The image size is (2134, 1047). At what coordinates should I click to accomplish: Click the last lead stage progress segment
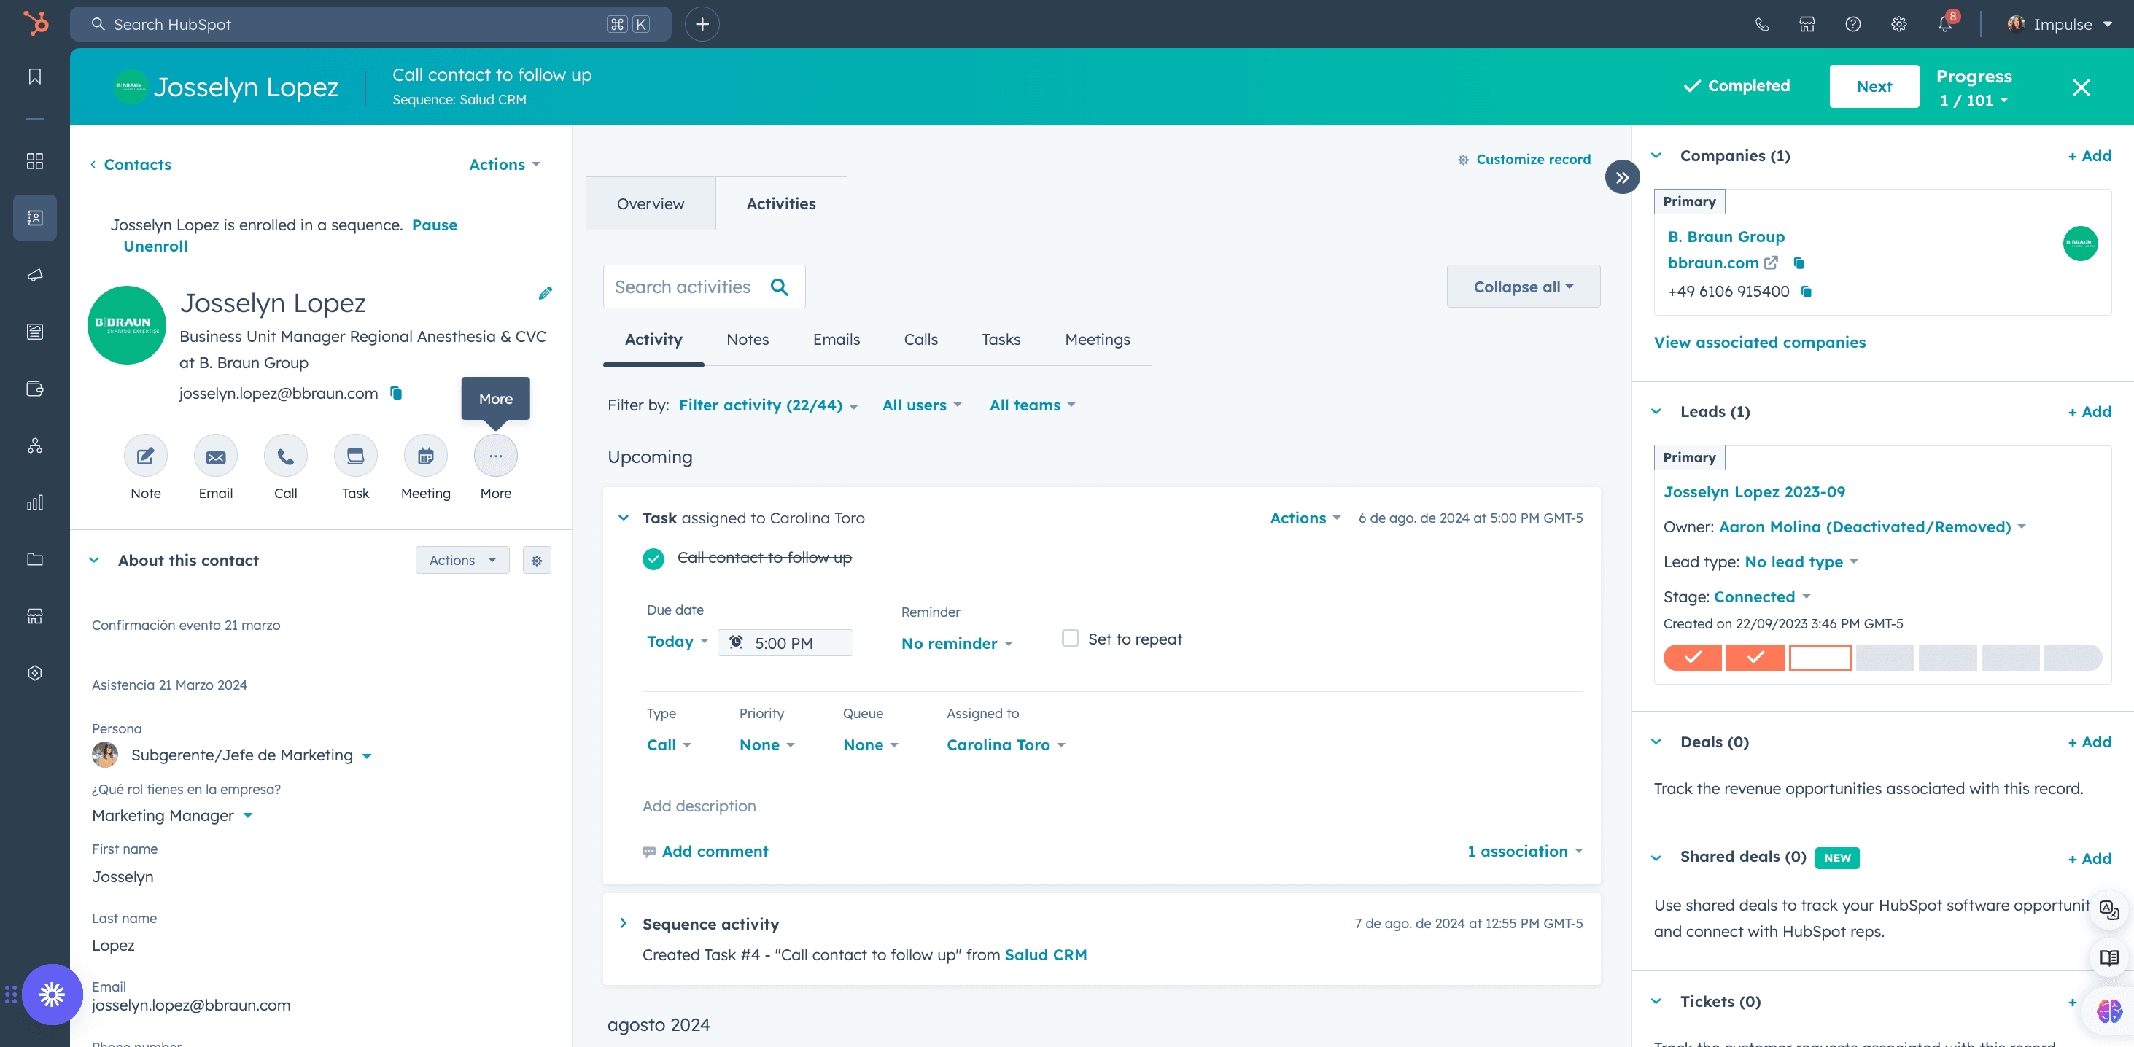click(2072, 658)
